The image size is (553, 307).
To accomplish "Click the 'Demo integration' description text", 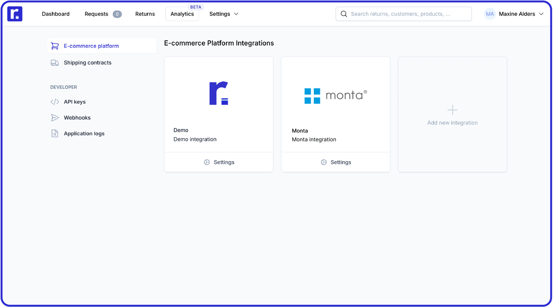I will pyautogui.click(x=195, y=139).
